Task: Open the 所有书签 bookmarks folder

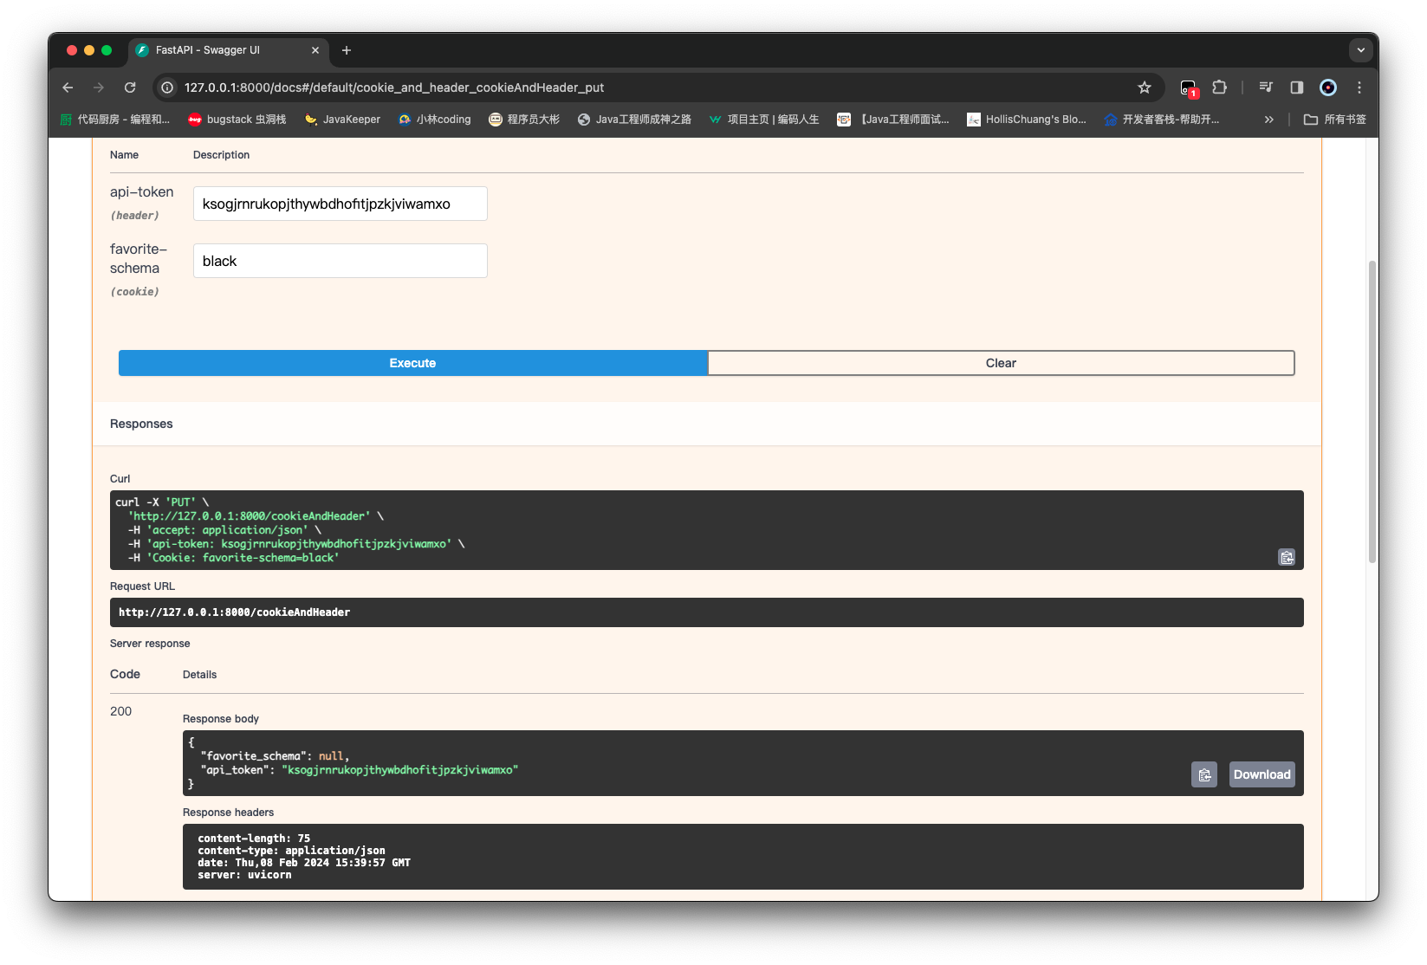Action: (x=1334, y=120)
